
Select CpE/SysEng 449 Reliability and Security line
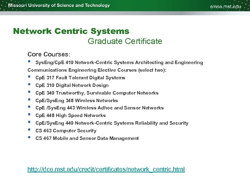(x=112, y=123)
